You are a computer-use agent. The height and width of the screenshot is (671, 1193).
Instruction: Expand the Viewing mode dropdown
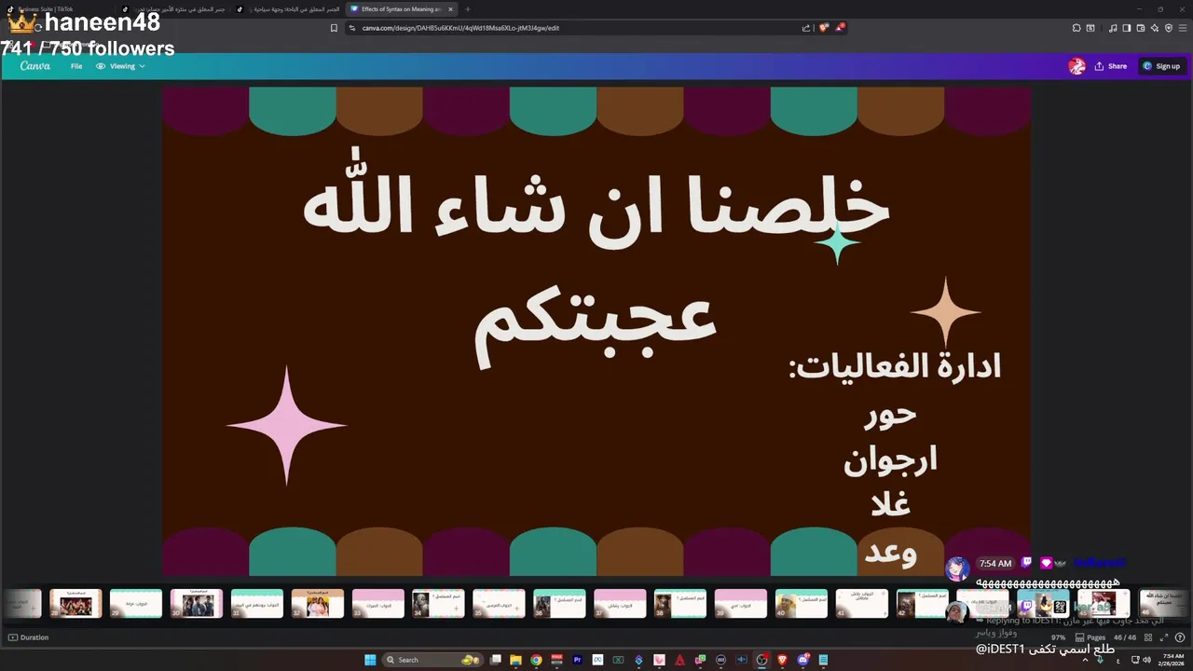point(121,66)
